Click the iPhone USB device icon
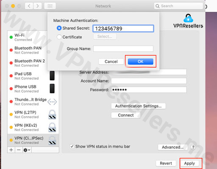 pyautogui.click(x=52, y=89)
